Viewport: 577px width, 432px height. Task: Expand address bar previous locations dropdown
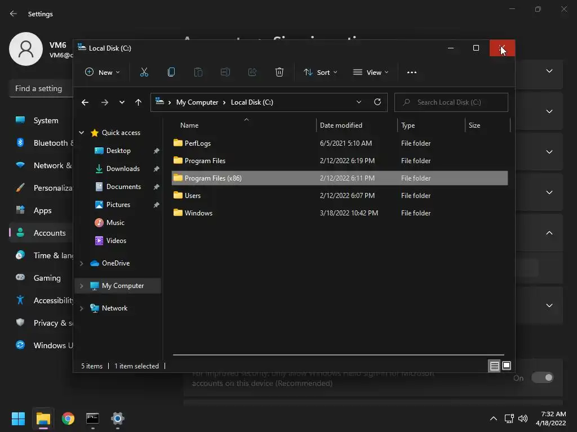[359, 102]
